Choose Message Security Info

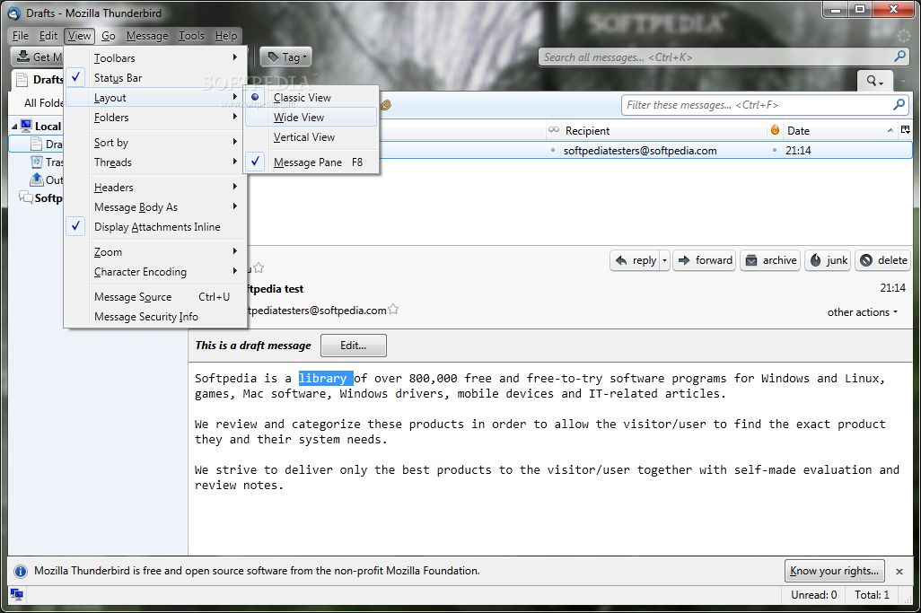tap(155, 317)
